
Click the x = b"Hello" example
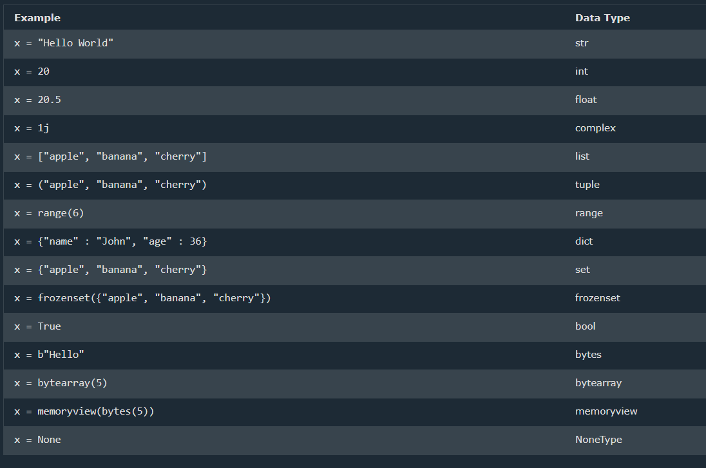[x=49, y=355]
